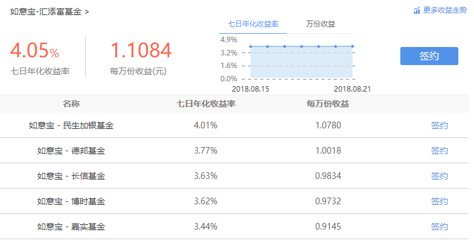The image size is (474, 241).
Task: Select the 如意宝 - 德邦基金 row name
Action: tap(71, 151)
